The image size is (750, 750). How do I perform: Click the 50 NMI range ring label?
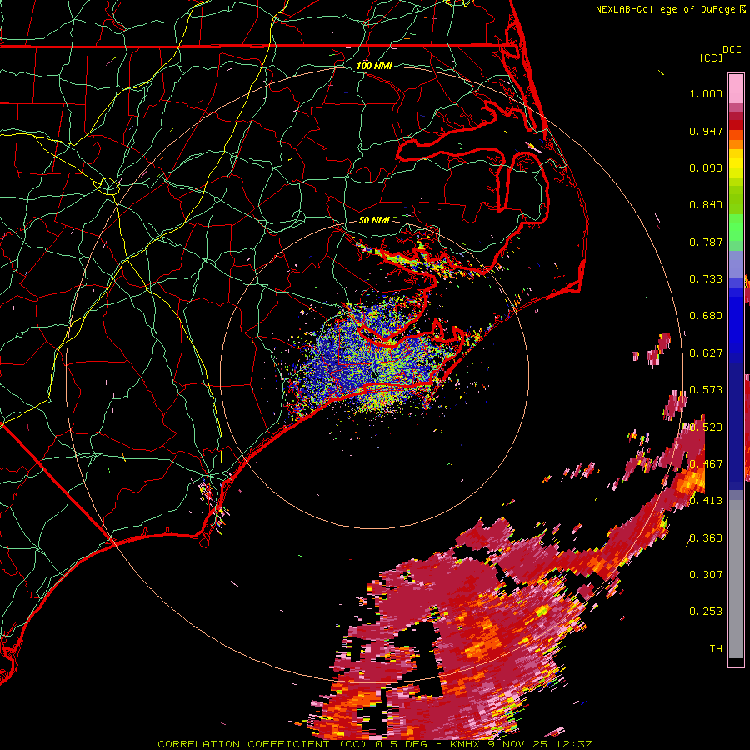[374, 220]
